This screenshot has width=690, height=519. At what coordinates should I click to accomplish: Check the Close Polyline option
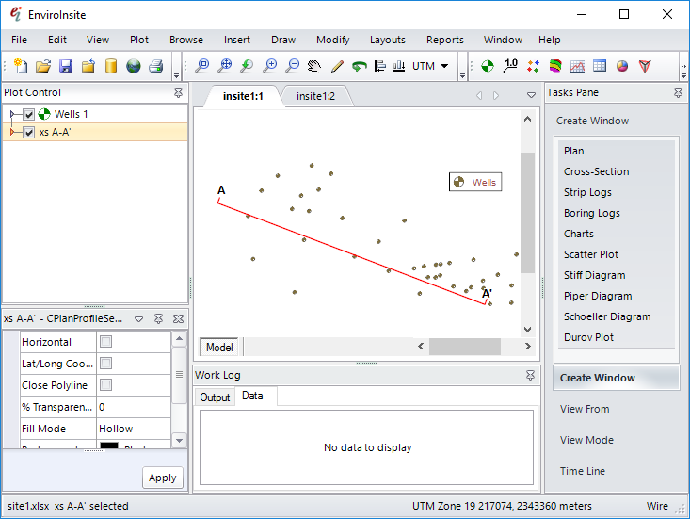pos(105,385)
